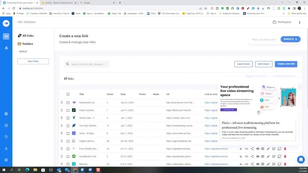The height and width of the screenshot is (173, 308).
Task: Delete the Free Weekly Bus link
Action: (x=285, y=149)
